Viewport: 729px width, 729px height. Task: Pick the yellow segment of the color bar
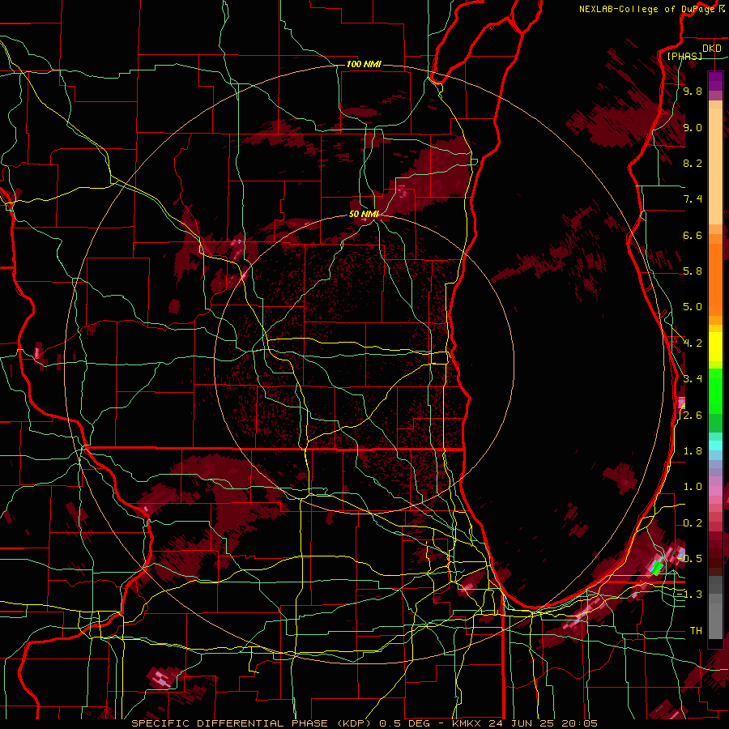715,347
